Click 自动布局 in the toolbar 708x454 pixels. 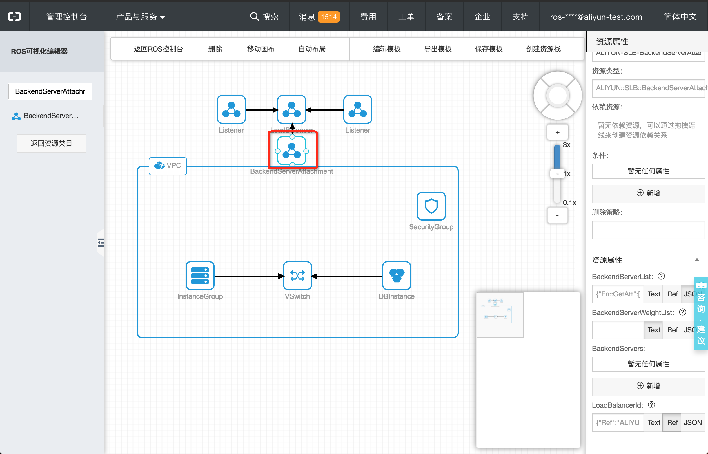(x=312, y=49)
